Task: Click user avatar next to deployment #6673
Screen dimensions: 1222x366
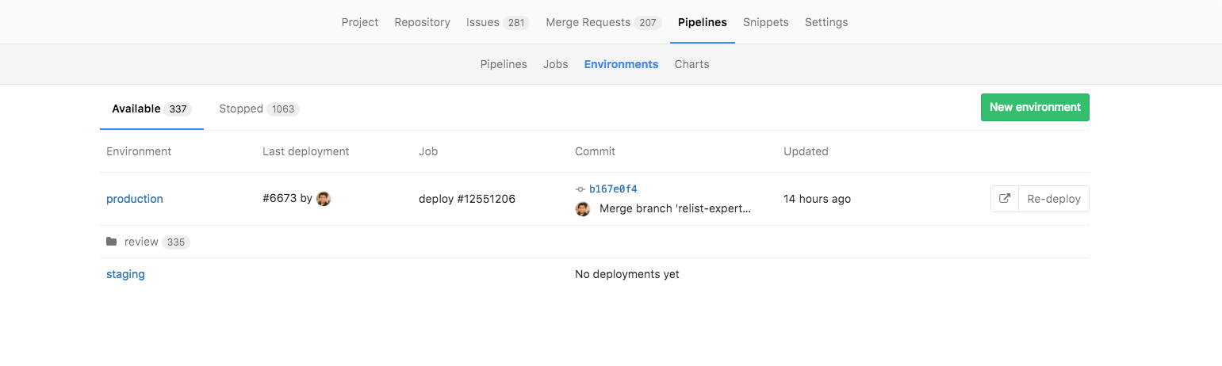Action: click(324, 199)
